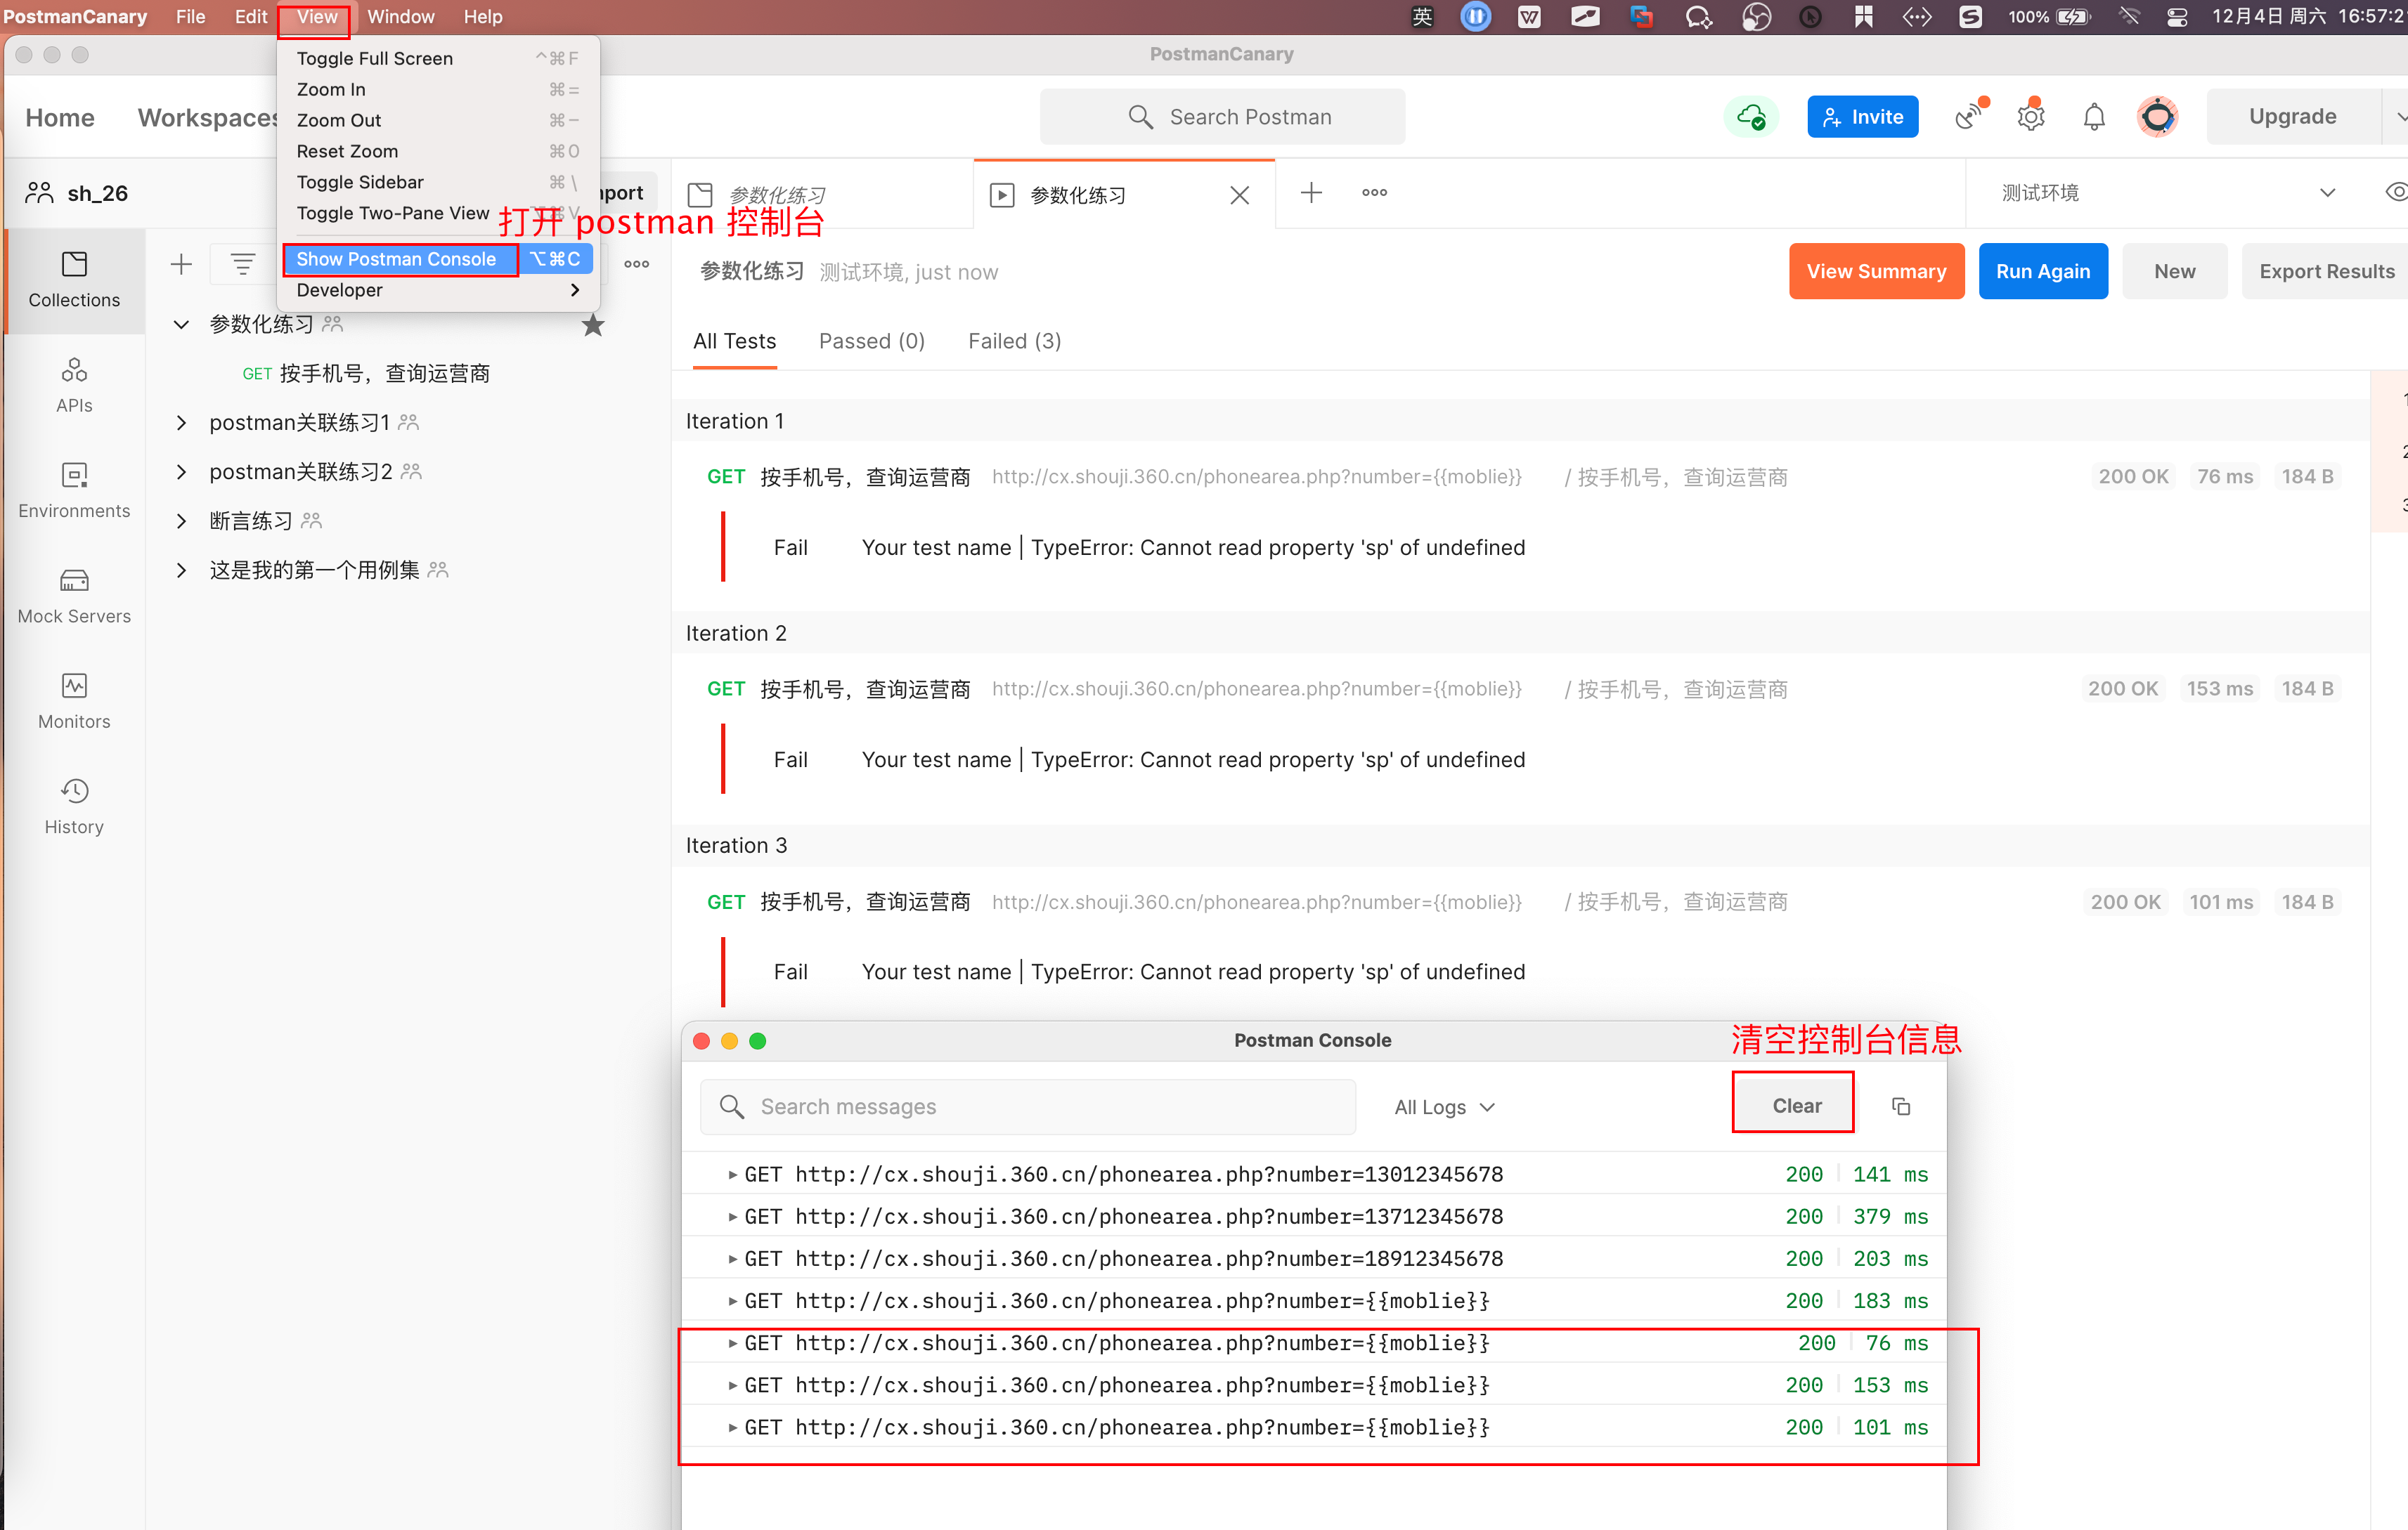The height and width of the screenshot is (1530, 2408).
Task: Open the APIs sidebar panel
Action: (x=74, y=385)
